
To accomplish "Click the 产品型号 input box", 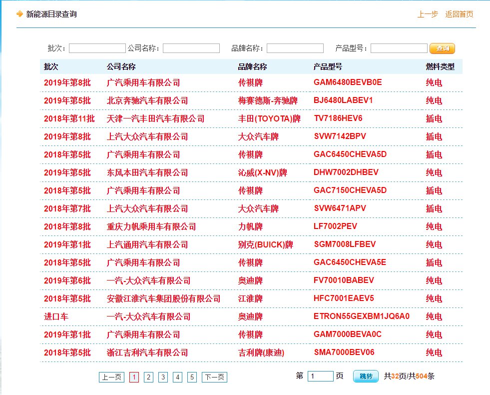I will pyautogui.click(x=399, y=48).
